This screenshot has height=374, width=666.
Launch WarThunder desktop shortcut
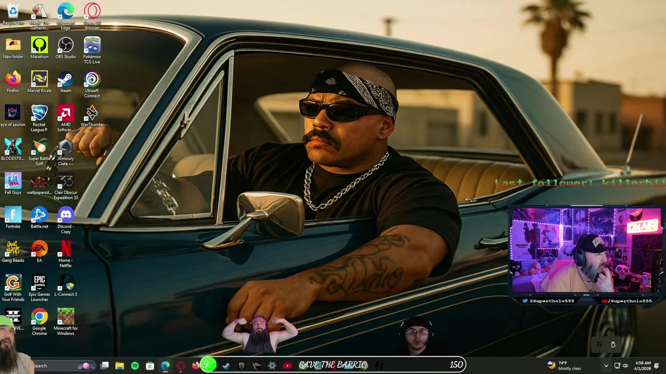[x=92, y=115]
